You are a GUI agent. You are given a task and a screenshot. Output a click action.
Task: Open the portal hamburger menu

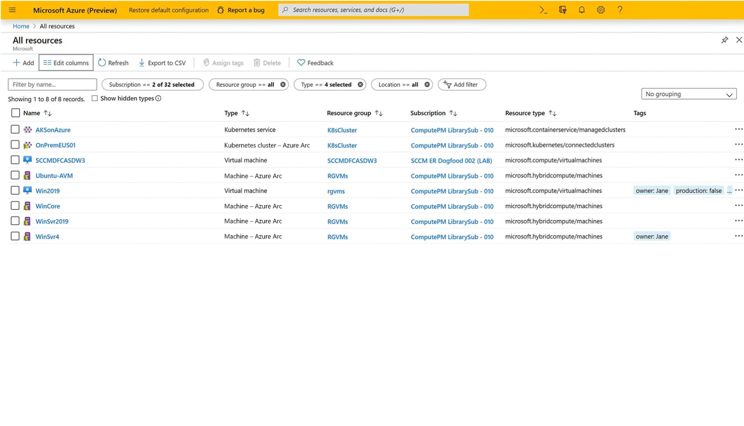(12, 10)
